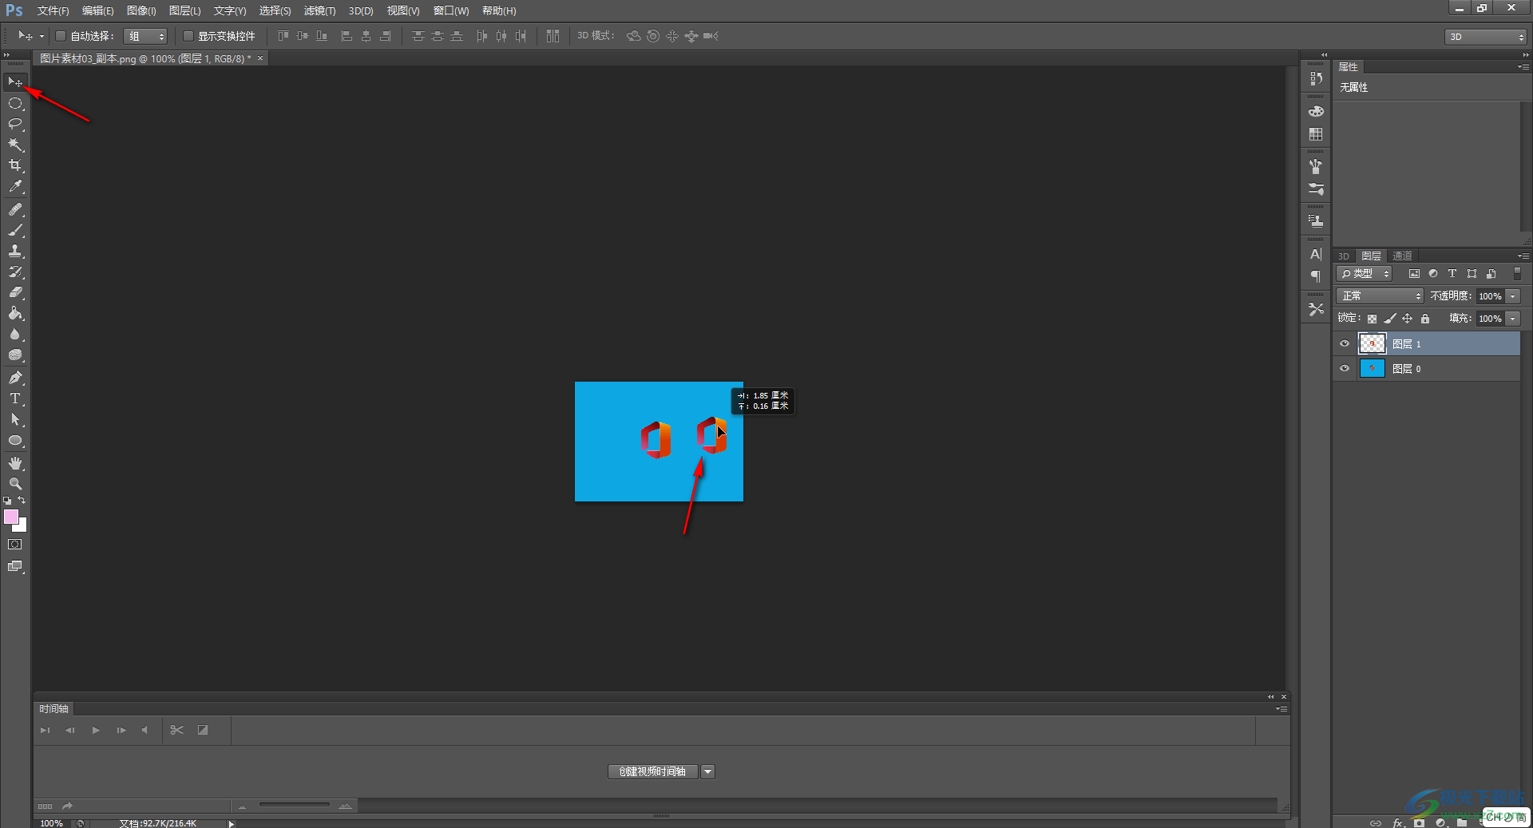Select the Move tool in the toolbox
This screenshot has height=828, width=1533.
[x=15, y=82]
